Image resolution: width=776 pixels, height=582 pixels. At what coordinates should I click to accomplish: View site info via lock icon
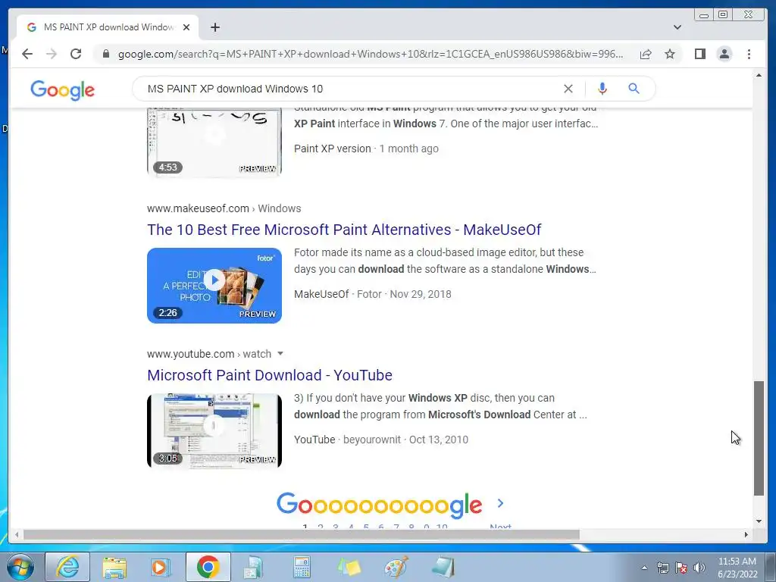(106, 54)
